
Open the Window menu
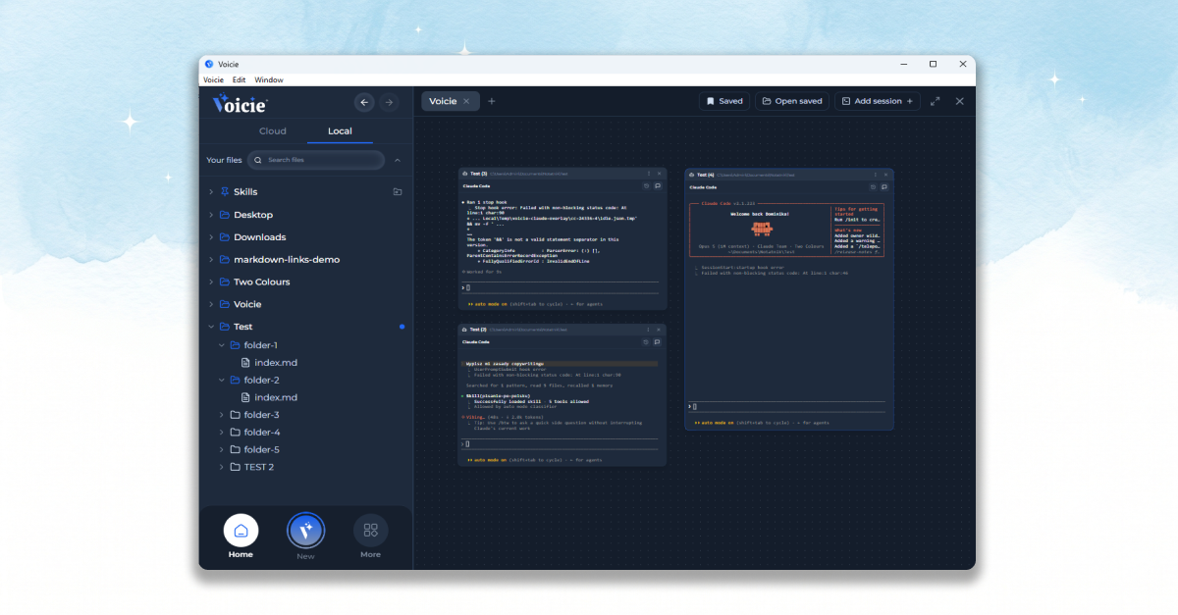(x=269, y=79)
